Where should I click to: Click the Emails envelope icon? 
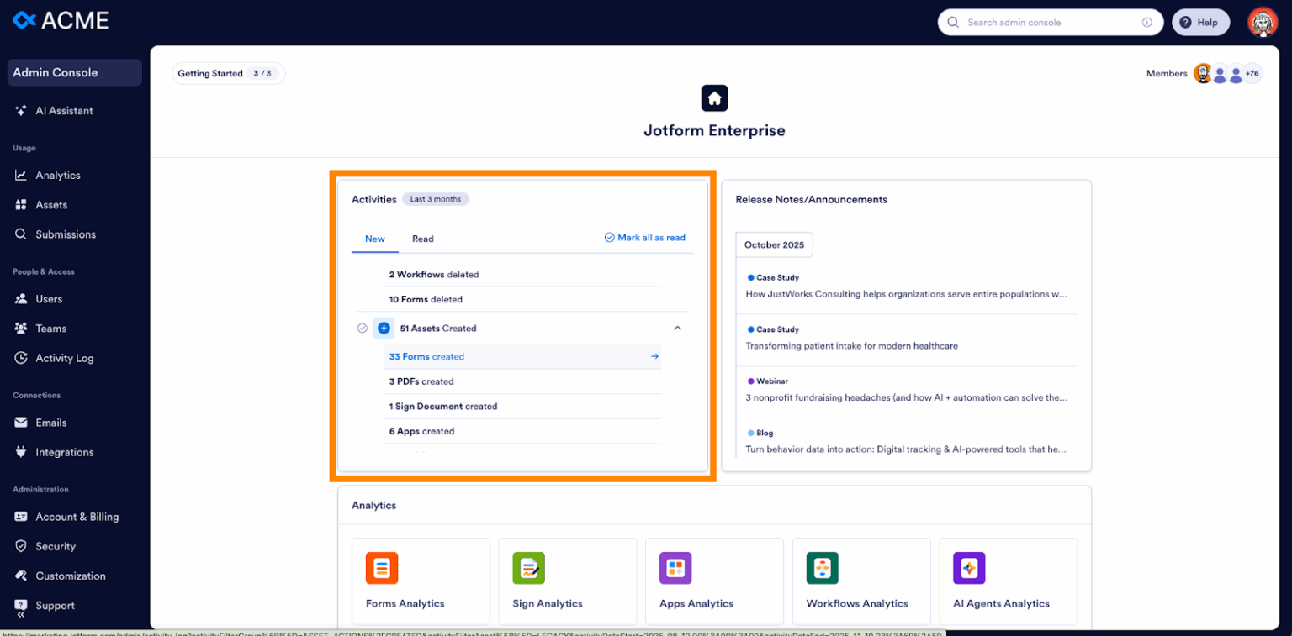click(x=21, y=423)
